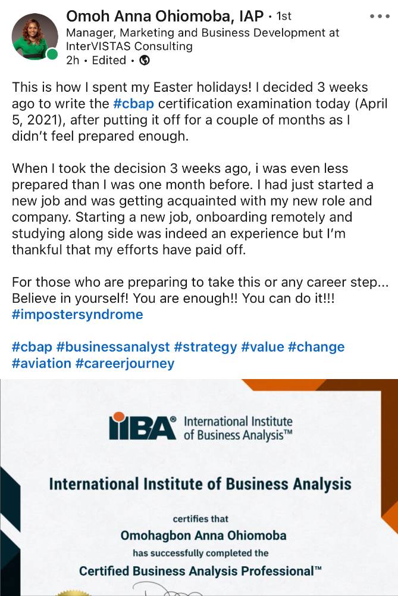Click the #cbap hashtag before 'certification examination'
Screen dimensions: 398x596
[133, 103]
